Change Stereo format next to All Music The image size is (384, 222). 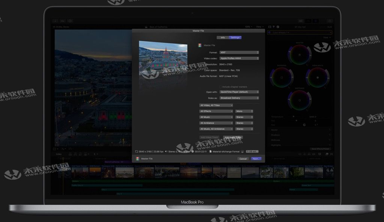tap(244, 117)
